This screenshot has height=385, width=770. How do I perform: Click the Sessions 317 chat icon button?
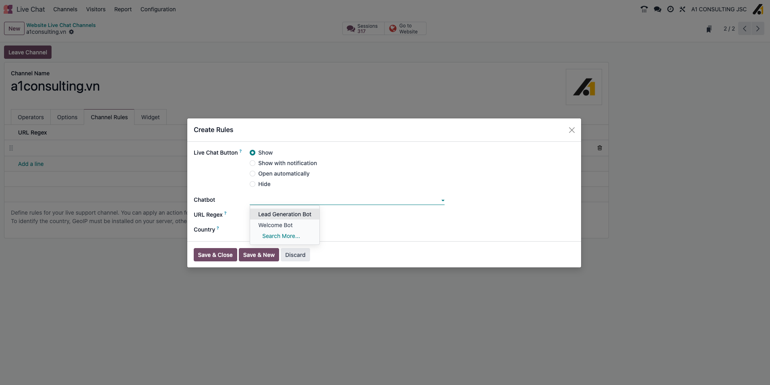350,28
